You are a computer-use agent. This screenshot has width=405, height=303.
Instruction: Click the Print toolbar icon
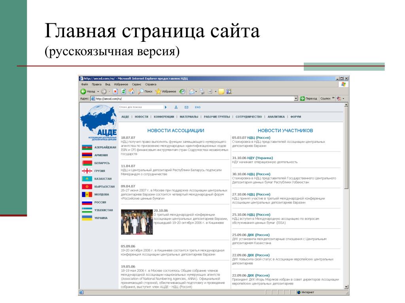coord(202,92)
